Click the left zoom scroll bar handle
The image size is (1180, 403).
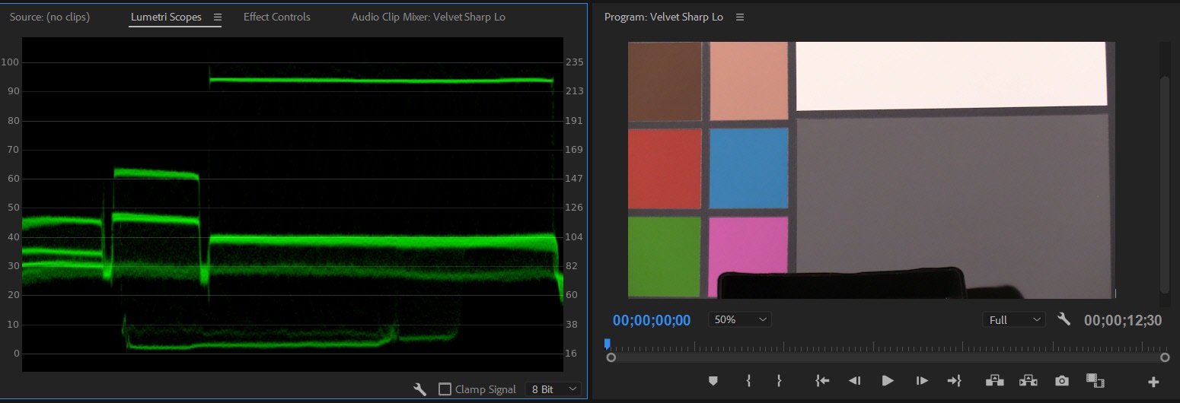611,357
